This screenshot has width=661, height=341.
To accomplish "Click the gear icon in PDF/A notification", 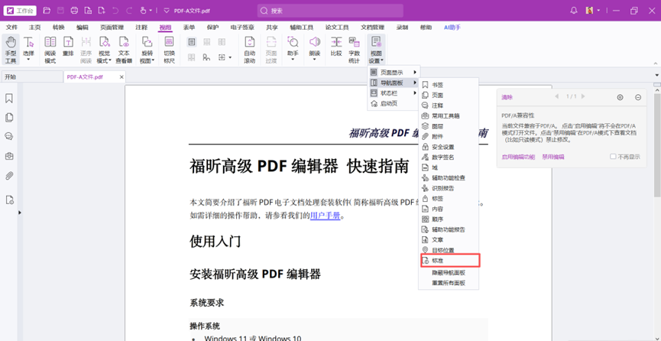I will pos(620,97).
